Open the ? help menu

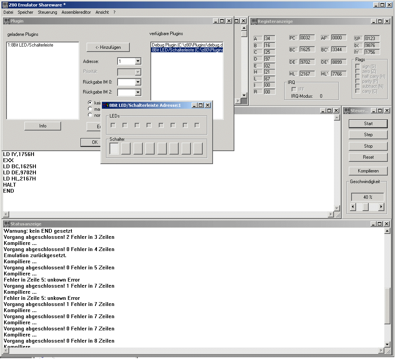[x=114, y=12]
